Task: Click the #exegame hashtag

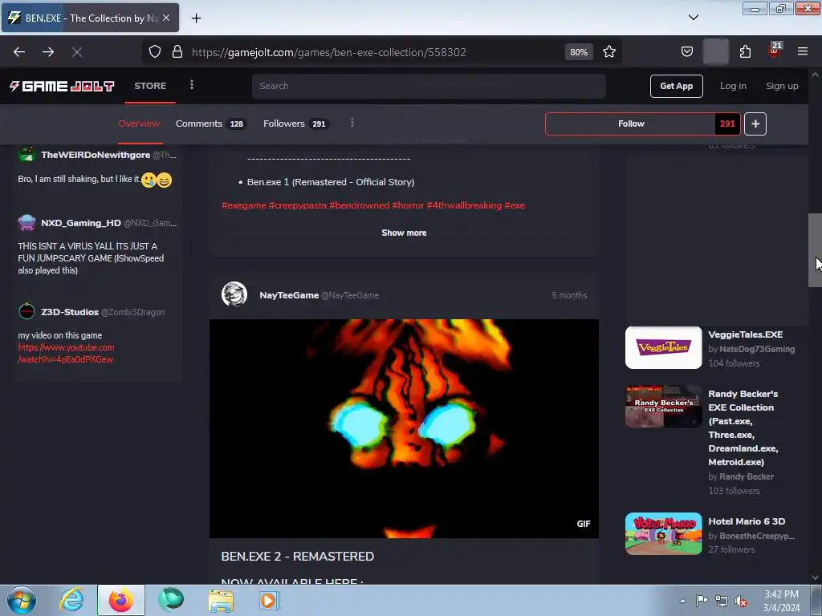Action: pyautogui.click(x=244, y=205)
